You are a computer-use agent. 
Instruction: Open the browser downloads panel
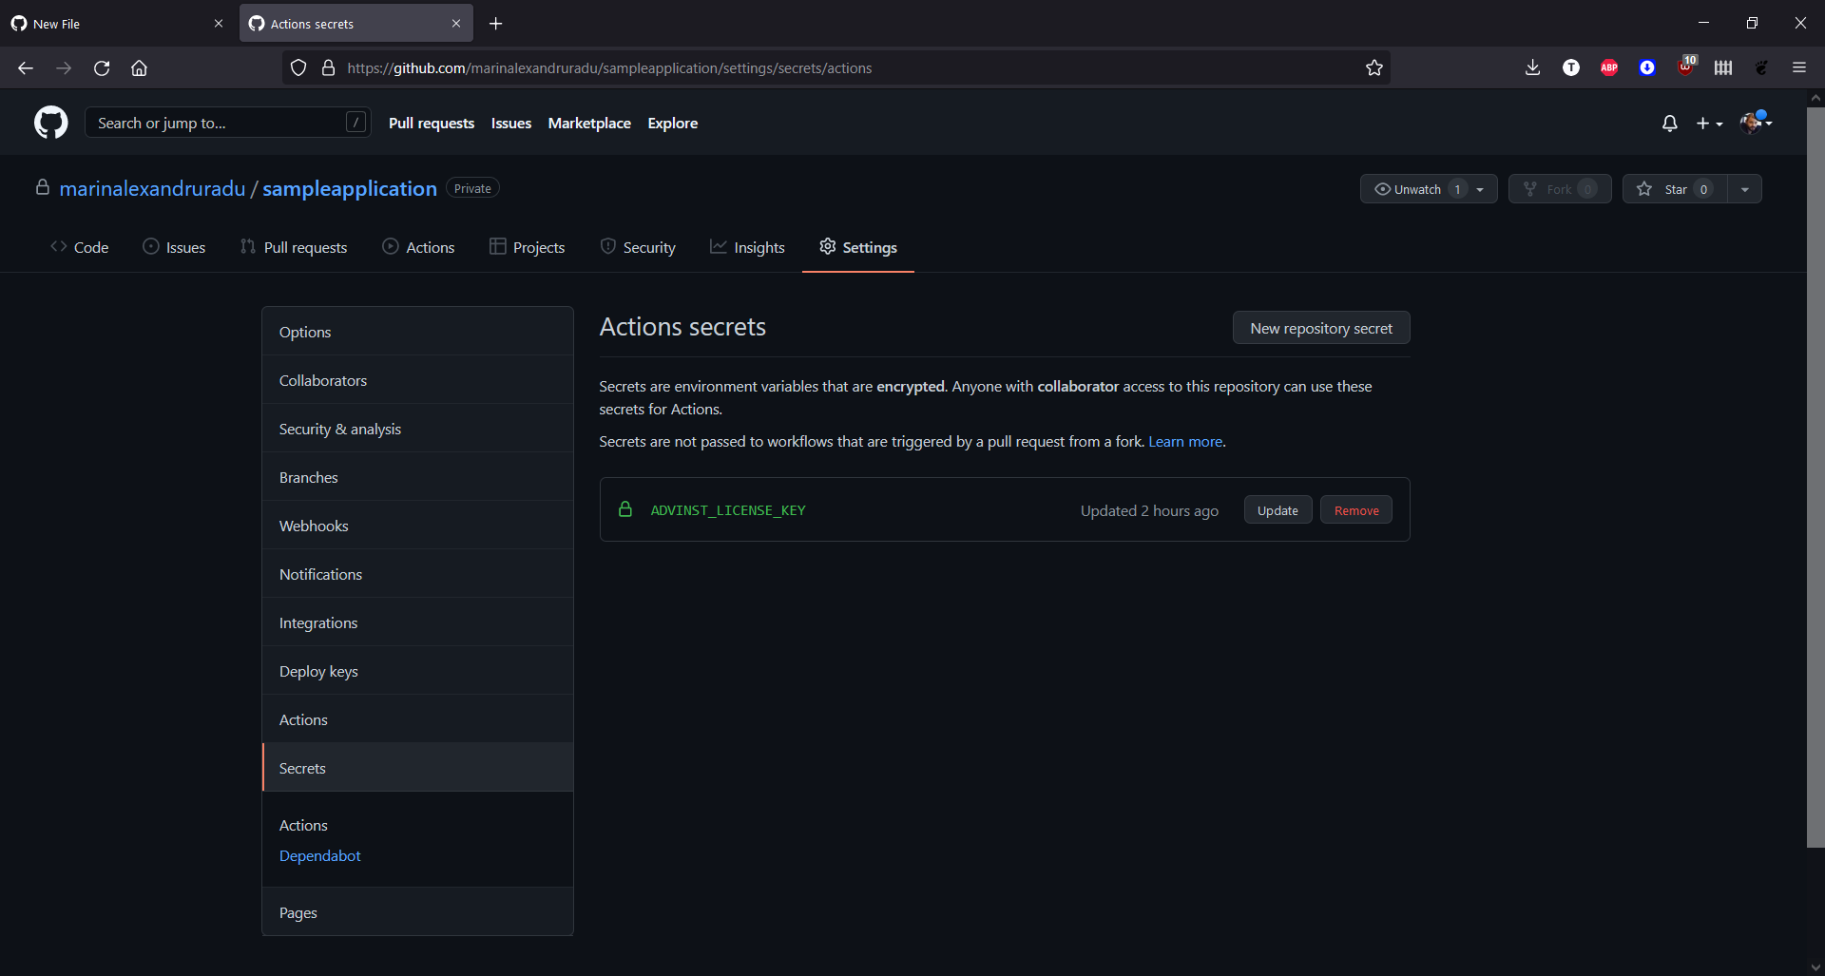click(x=1532, y=67)
